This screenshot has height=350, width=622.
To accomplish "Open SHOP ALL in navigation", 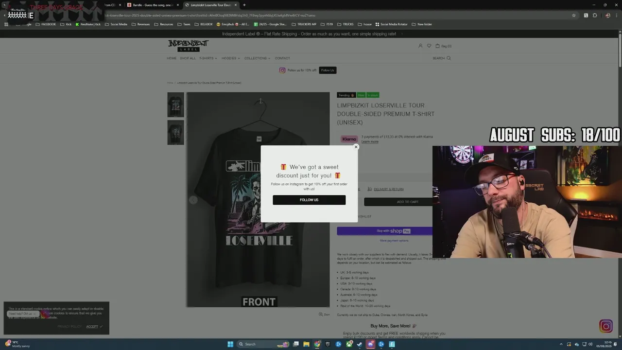I will point(188,58).
